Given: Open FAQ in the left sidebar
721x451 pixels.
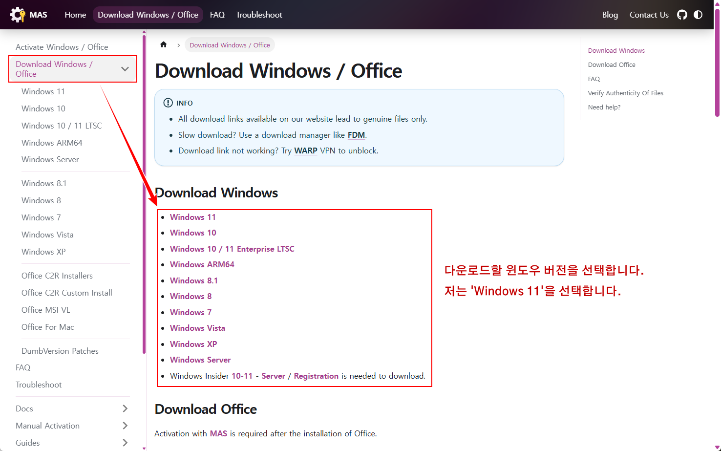Looking at the screenshot, I should (x=23, y=367).
